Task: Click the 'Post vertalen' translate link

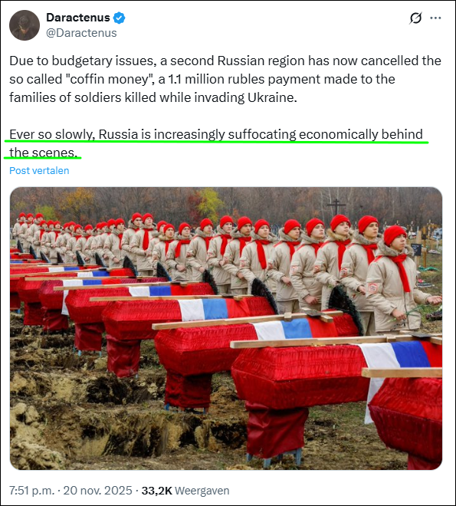Action: tap(39, 170)
